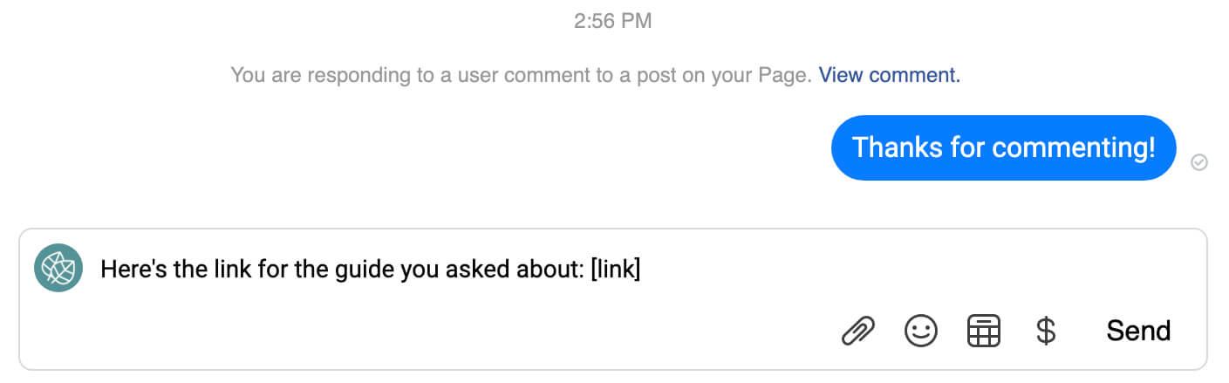Click the message delivered checkmark icon

click(x=1199, y=162)
